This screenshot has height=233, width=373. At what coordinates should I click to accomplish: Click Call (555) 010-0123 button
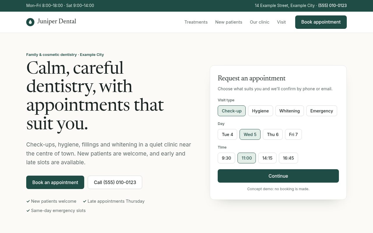point(115,182)
